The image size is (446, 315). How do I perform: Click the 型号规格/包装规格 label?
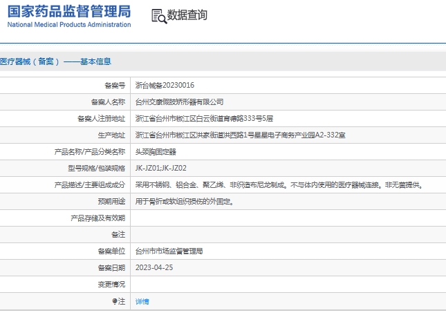coord(96,168)
